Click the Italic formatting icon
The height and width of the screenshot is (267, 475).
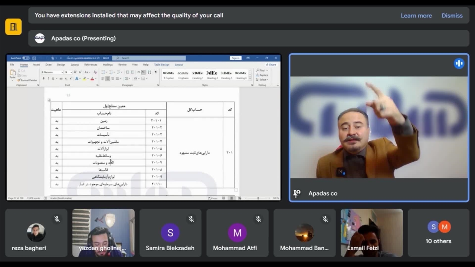[x=48, y=79]
